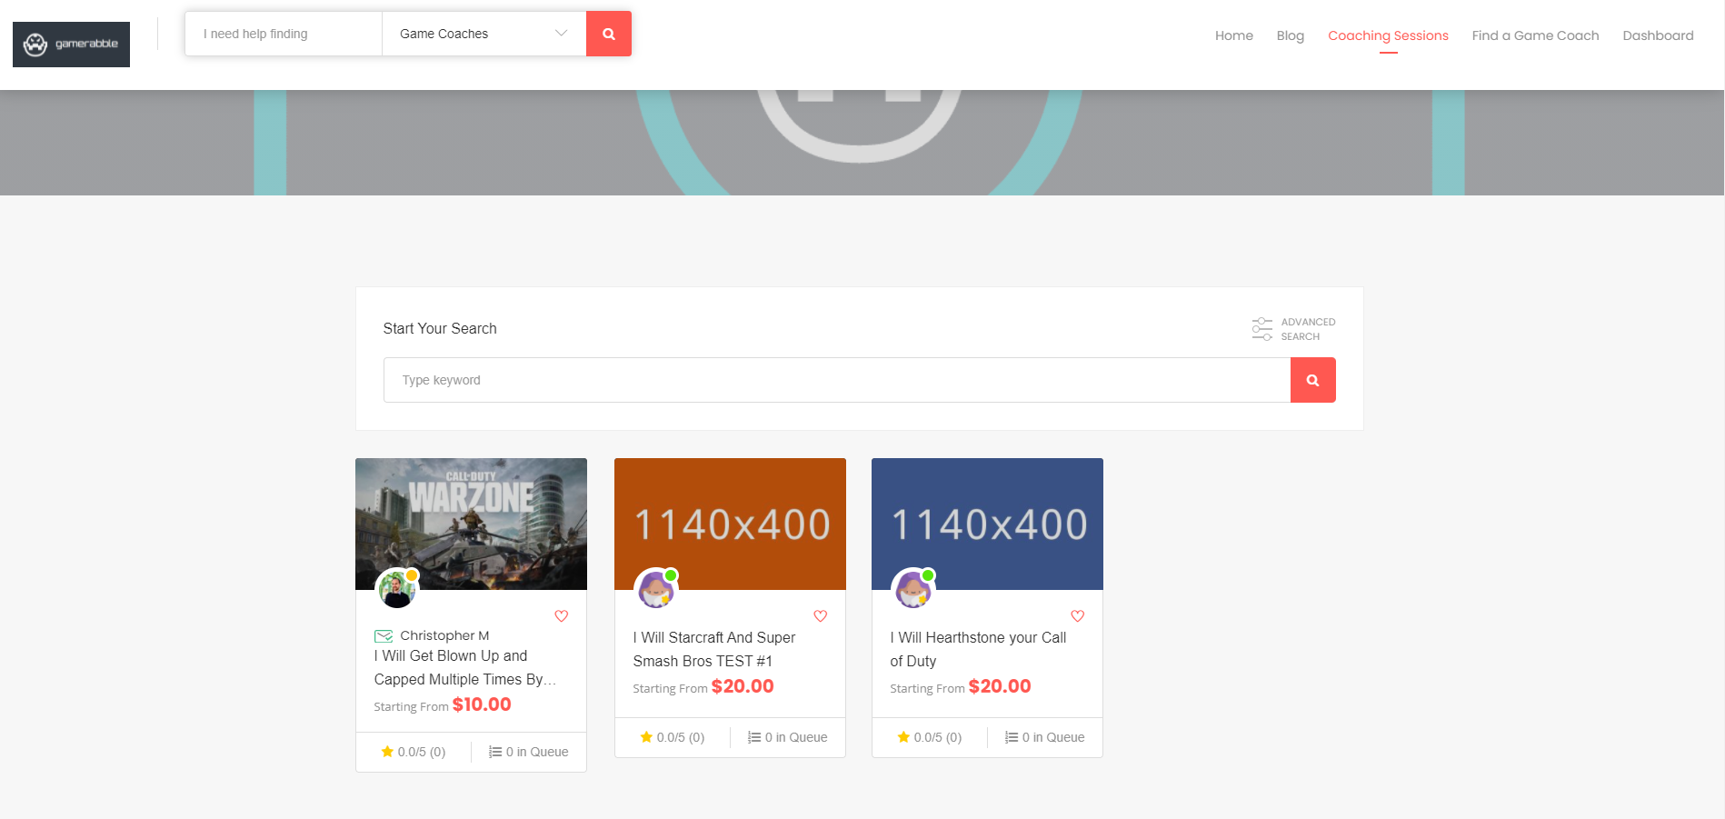Select Coaching Sessions in the navigation
The image size is (1725, 819).
point(1388,35)
